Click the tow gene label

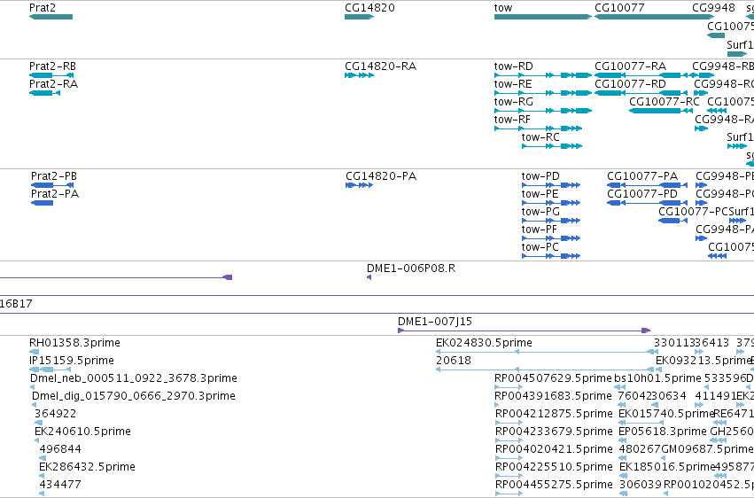point(503,8)
